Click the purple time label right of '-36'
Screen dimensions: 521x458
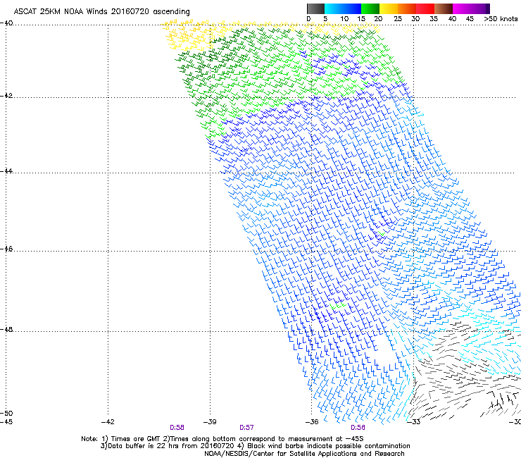[x=358, y=428]
